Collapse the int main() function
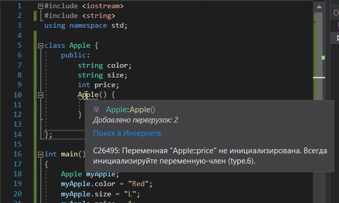Viewport: 339px width, 203px height. coord(41,154)
